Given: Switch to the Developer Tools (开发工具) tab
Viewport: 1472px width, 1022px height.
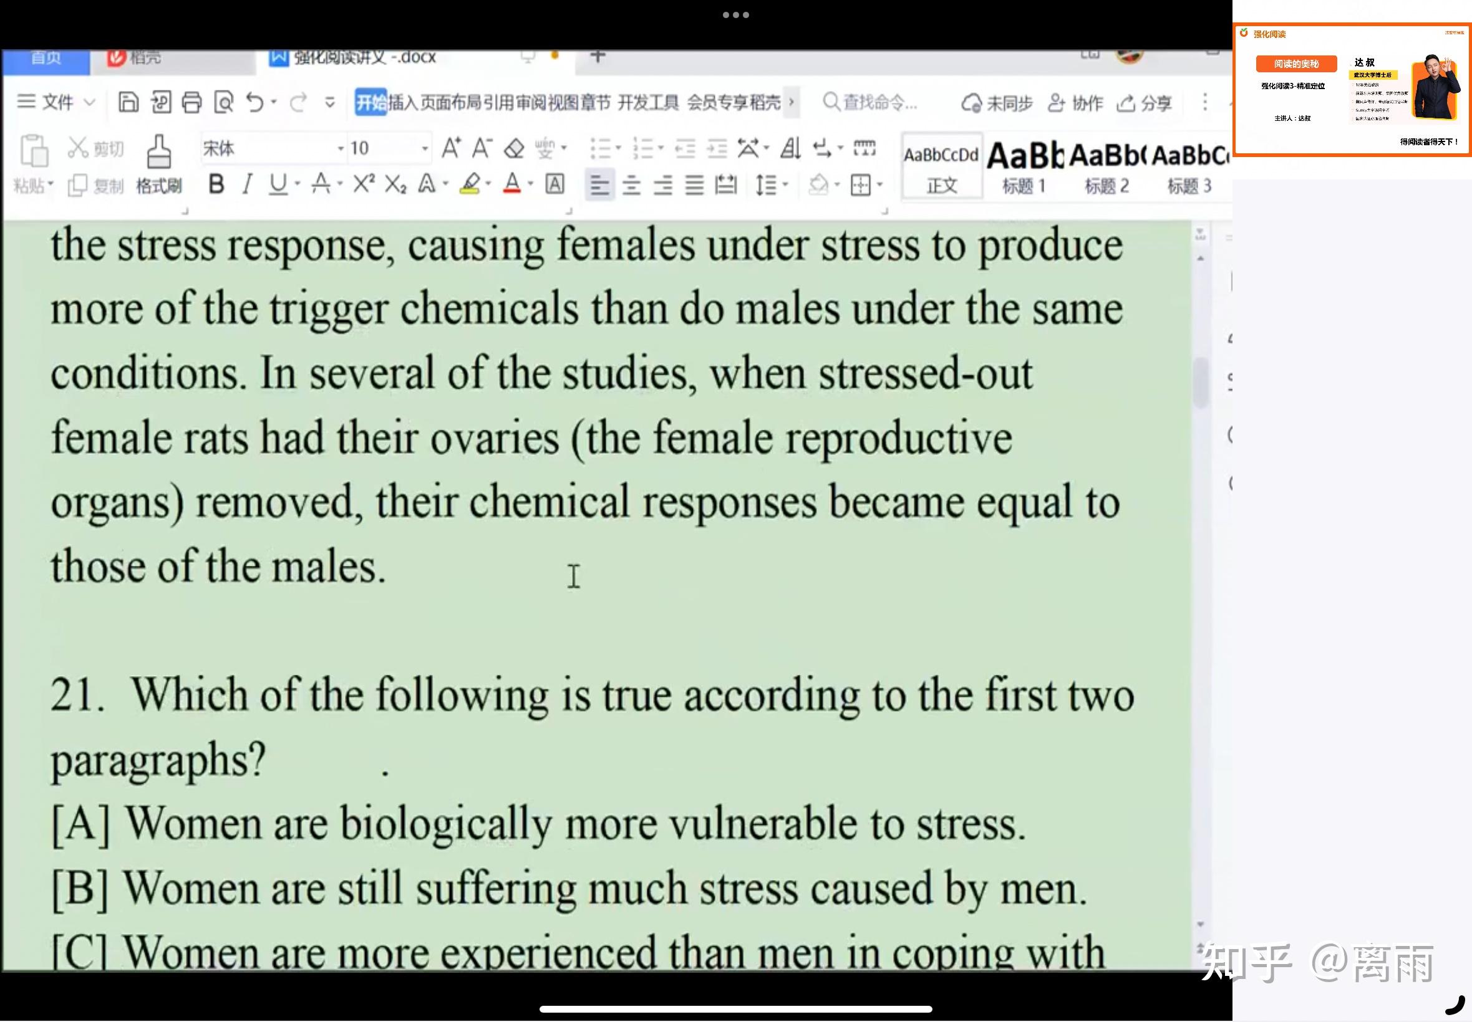Looking at the screenshot, I should pos(649,102).
